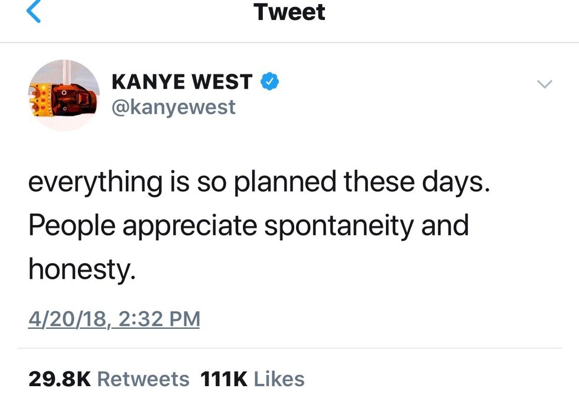This screenshot has height=408, width=579.
Task: Open the "Retweets" label
Action: point(143,379)
